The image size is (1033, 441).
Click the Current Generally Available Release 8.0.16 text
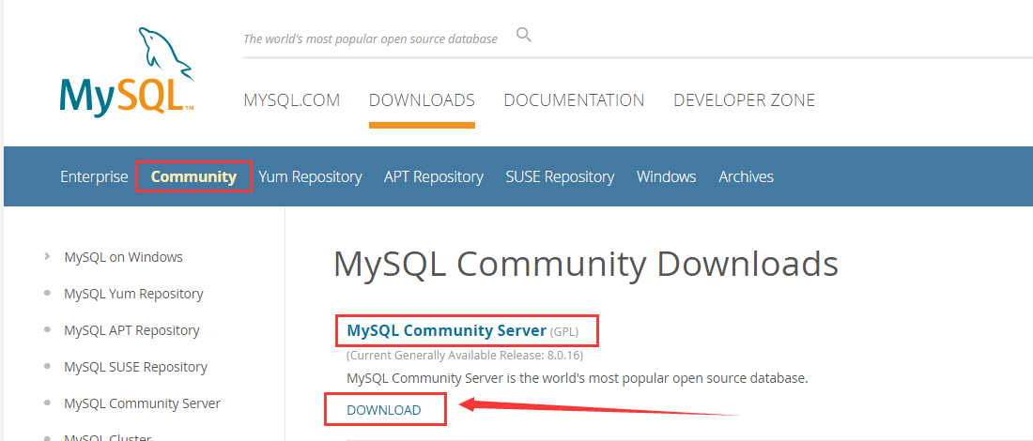[465, 356]
